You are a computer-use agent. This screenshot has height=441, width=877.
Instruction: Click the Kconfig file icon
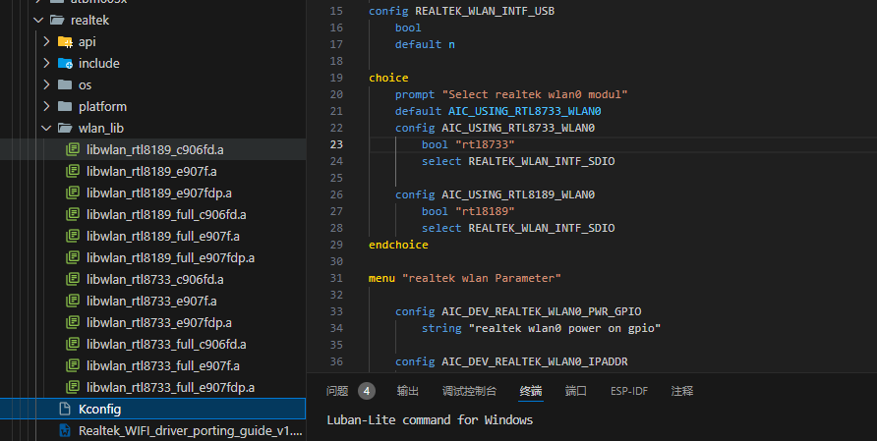(x=65, y=410)
